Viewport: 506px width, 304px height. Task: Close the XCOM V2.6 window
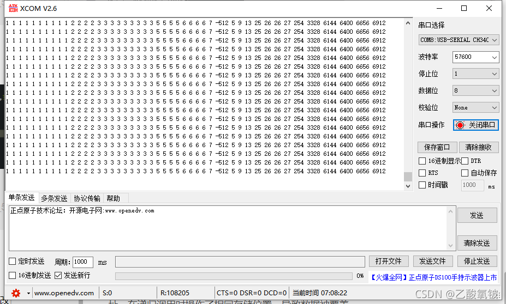tap(489, 8)
